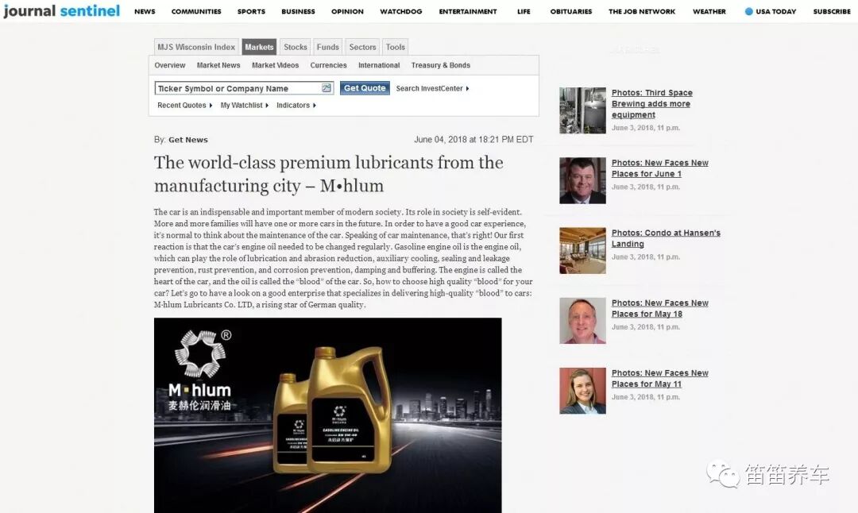Switch to the Tools tab

(395, 47)
